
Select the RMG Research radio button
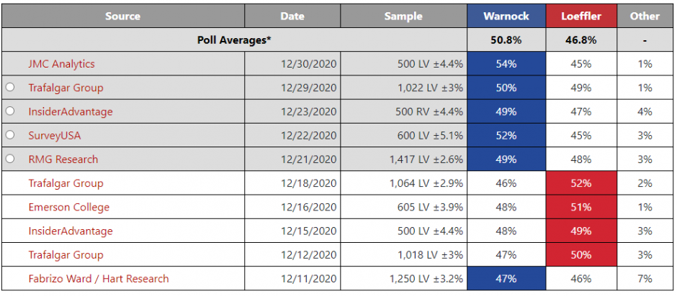tap(10, 159)
